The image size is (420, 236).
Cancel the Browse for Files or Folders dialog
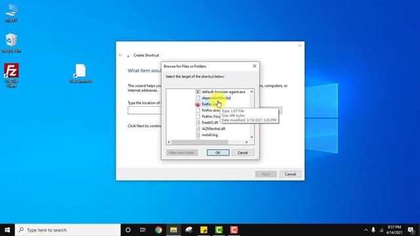(x=243, y=153)
